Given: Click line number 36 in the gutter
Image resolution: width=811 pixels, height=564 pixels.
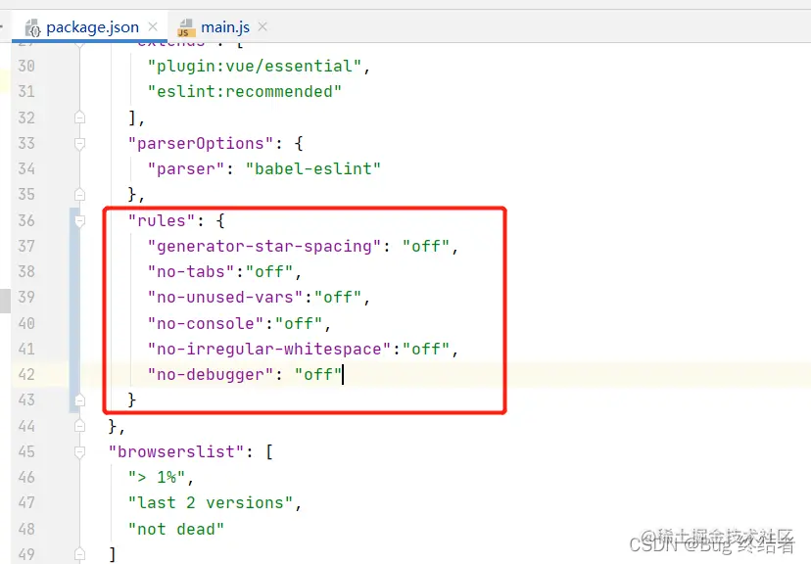Looking at the screenshot, I should click(x=26, y=220).
